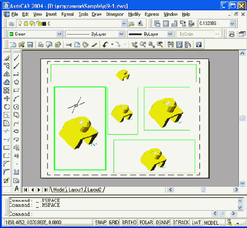Select the Erase tool
Viewport: 247px width, 228px height.
[x=7, y=58]
